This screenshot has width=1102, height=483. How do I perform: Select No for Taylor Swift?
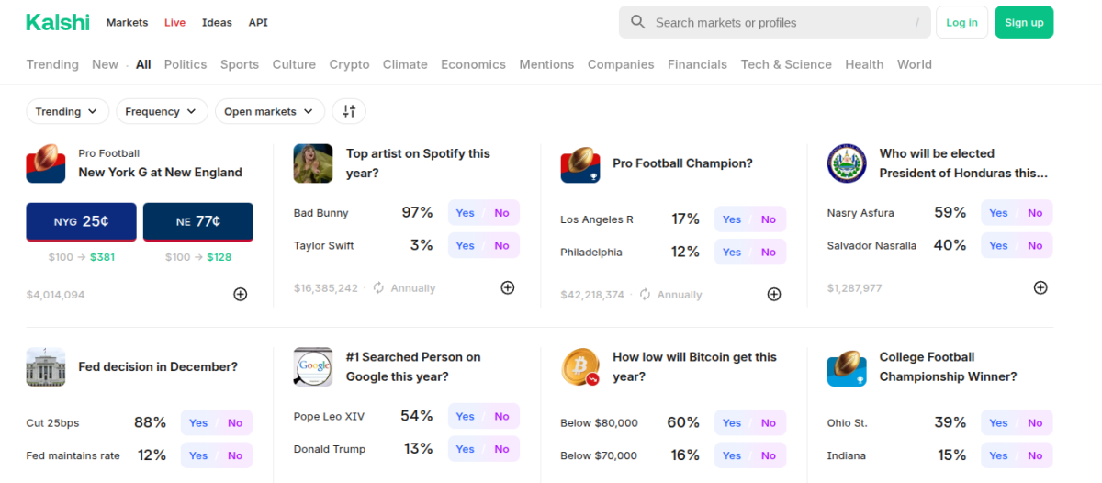(x=501, y=245)
